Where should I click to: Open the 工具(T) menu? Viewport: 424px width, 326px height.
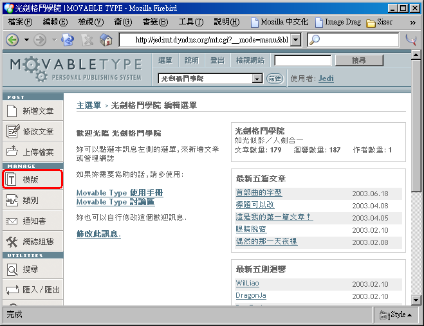point(191,22)
